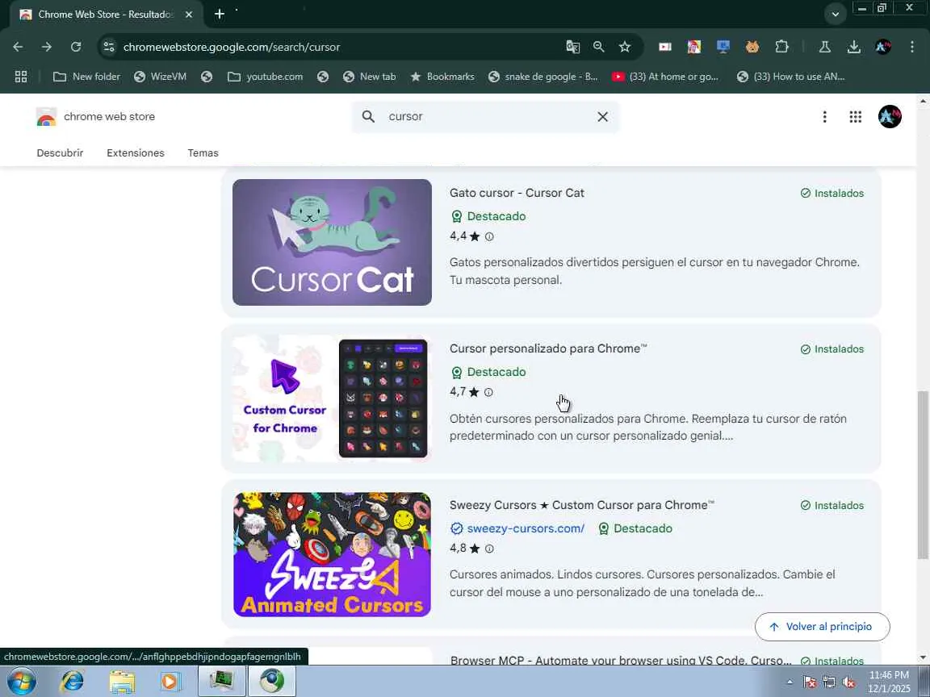Open Chrome profile avatar in toolbar
This screenshot has width=930, height=697.
tap(882, 47)
